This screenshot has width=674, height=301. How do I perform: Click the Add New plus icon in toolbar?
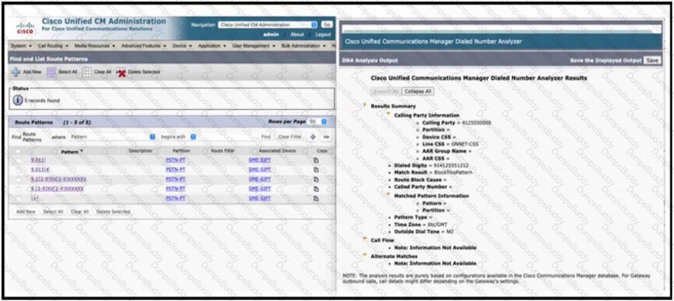coord(16,72)
